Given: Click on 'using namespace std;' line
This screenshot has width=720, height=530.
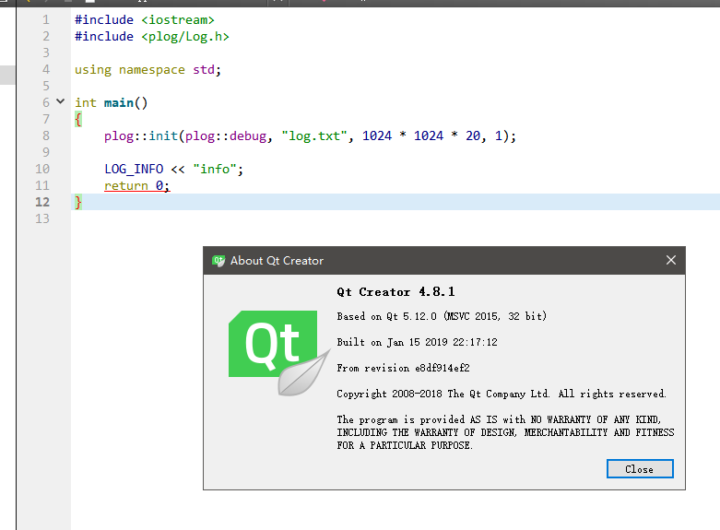Looking at the screenshot, I should tap(148, 70).
